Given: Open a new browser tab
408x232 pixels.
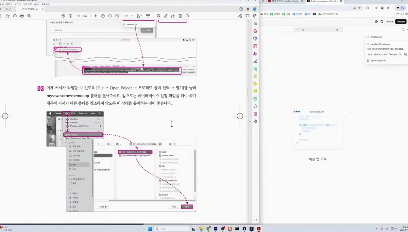Looking at the screenshot, I should (347, 1).
